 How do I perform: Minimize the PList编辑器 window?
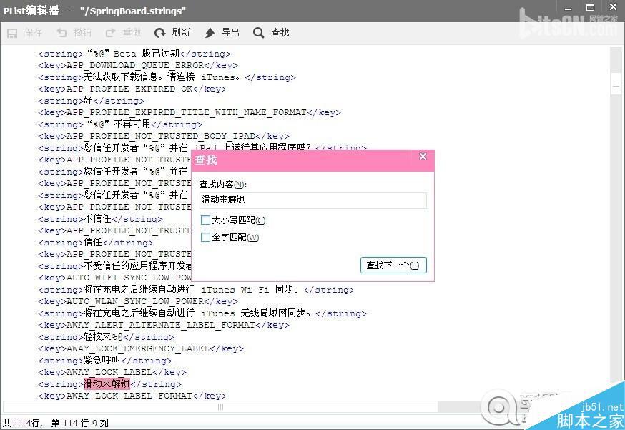[x=569, y=8]
